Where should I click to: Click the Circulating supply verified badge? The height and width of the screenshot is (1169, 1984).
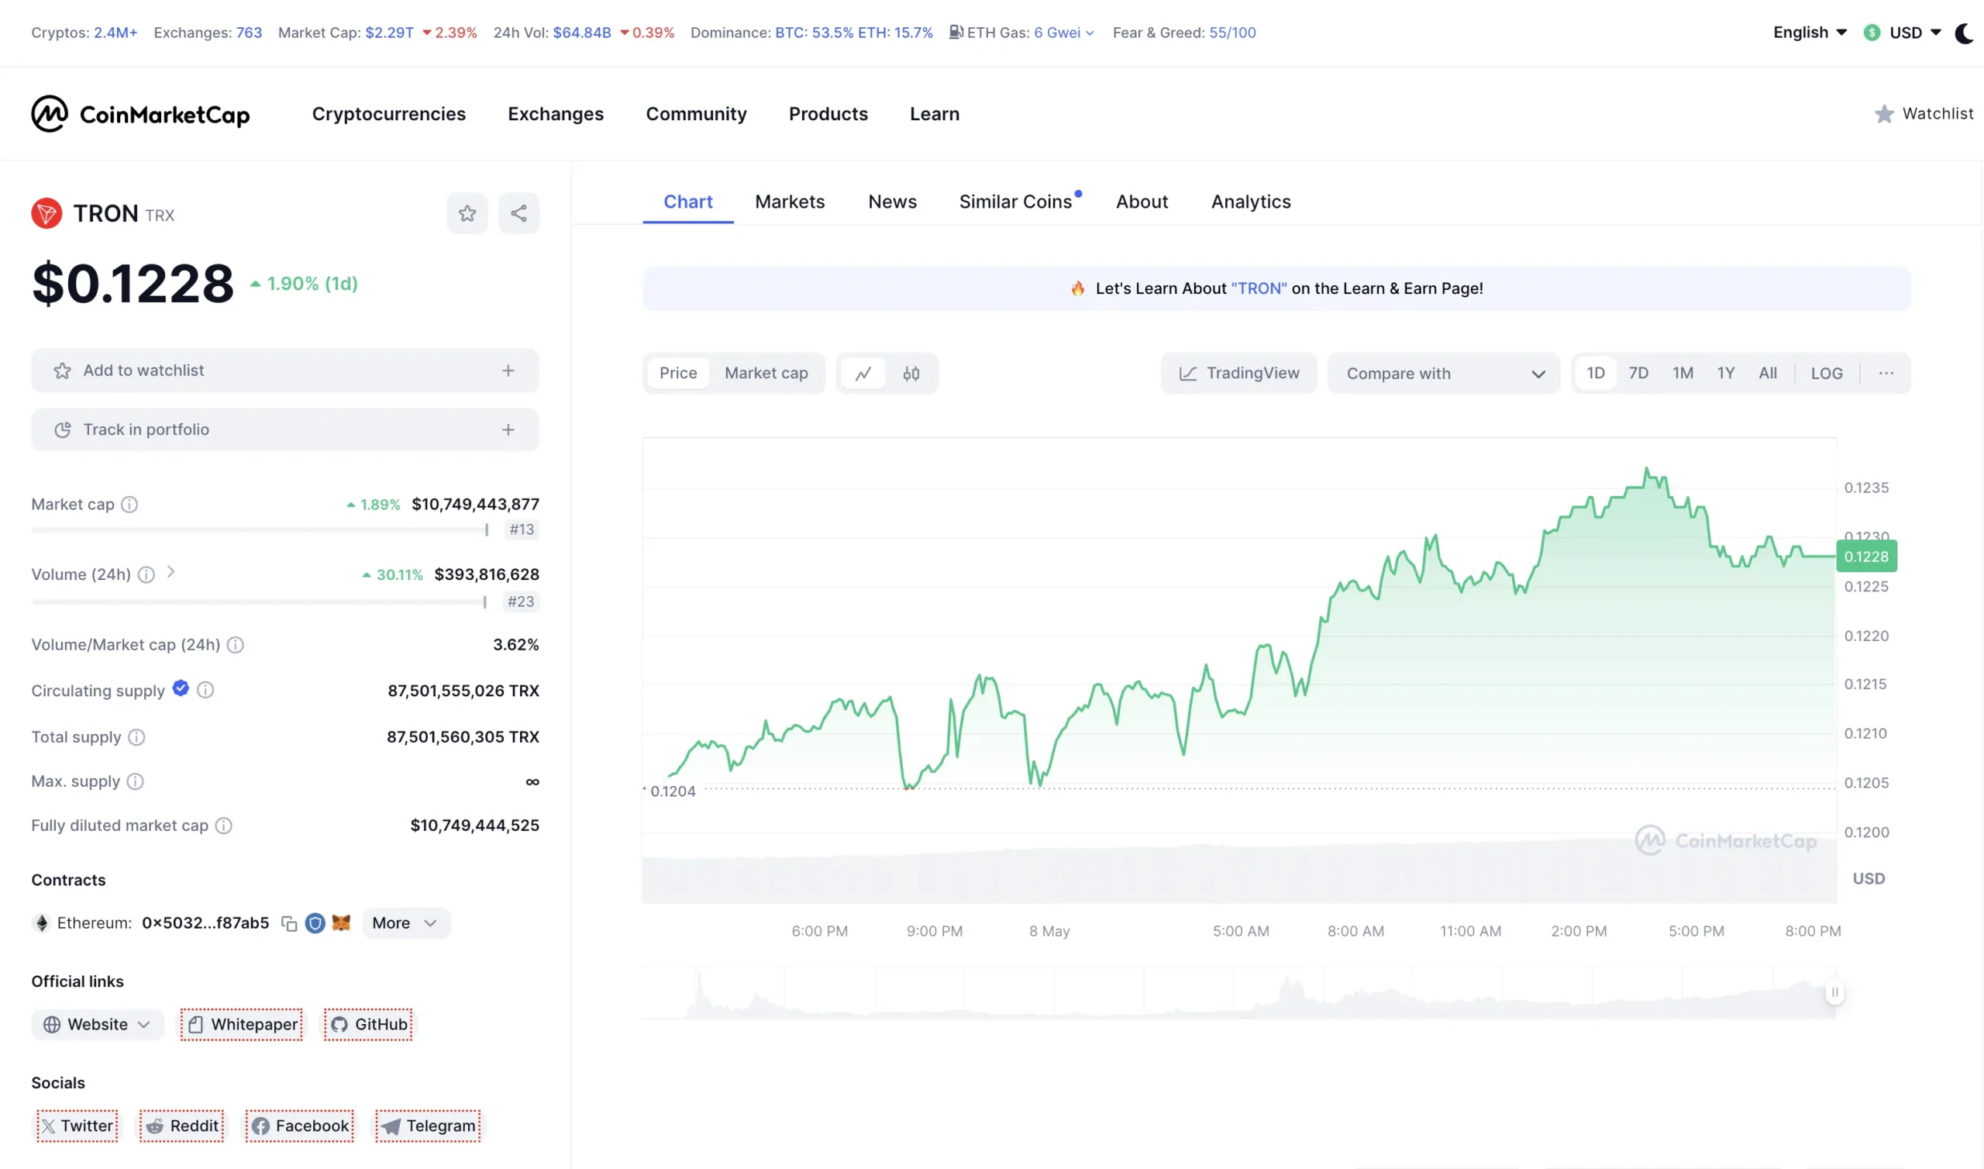[181, 688]
